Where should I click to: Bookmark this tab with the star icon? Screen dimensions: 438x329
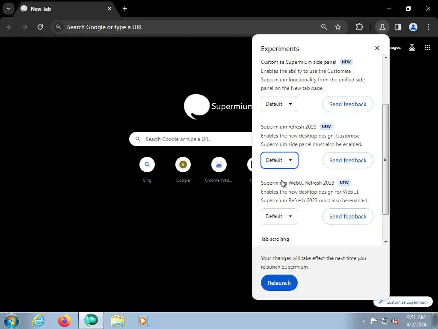click(338, 27)
